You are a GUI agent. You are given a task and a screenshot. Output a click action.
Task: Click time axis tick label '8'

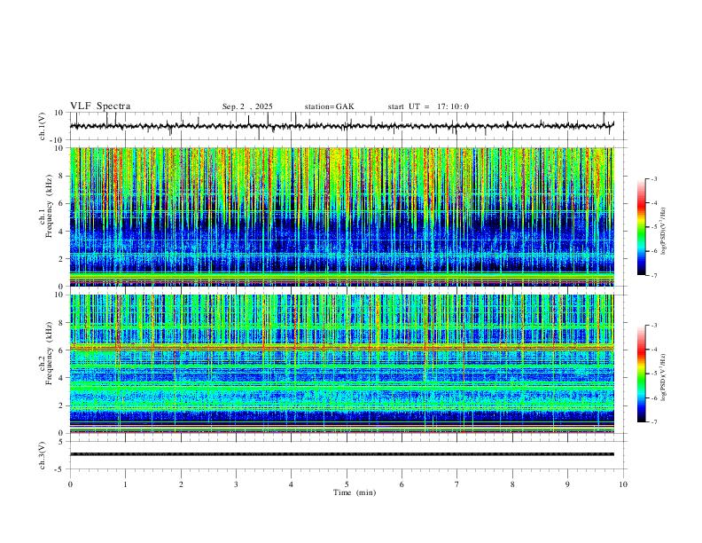tap(512, 484)
